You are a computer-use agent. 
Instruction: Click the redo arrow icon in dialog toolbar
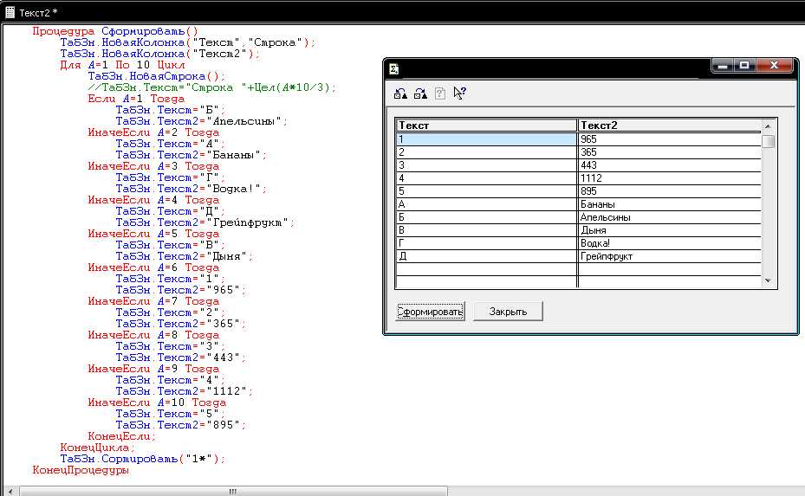point(420,93)
